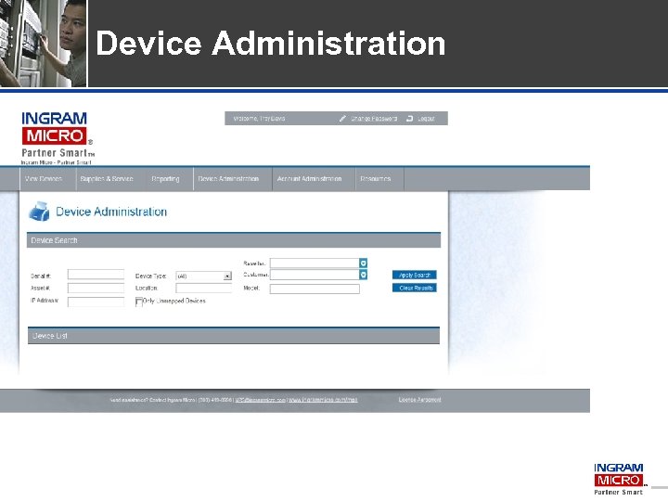
Task: Expand the Reseller dropdown arrow
Action: point(363,263)
